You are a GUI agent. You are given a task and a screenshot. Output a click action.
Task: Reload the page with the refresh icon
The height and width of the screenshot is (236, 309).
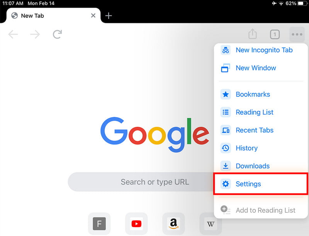[57, 34]
